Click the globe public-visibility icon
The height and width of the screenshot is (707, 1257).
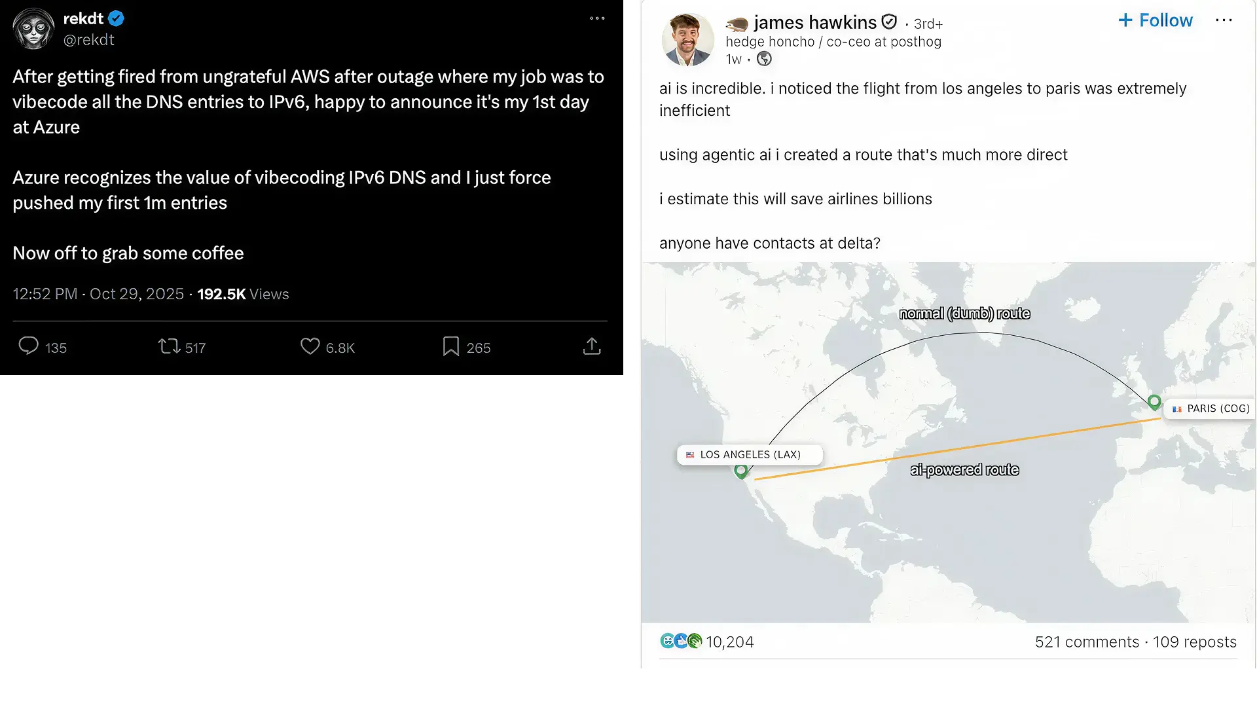click(764, 59)
